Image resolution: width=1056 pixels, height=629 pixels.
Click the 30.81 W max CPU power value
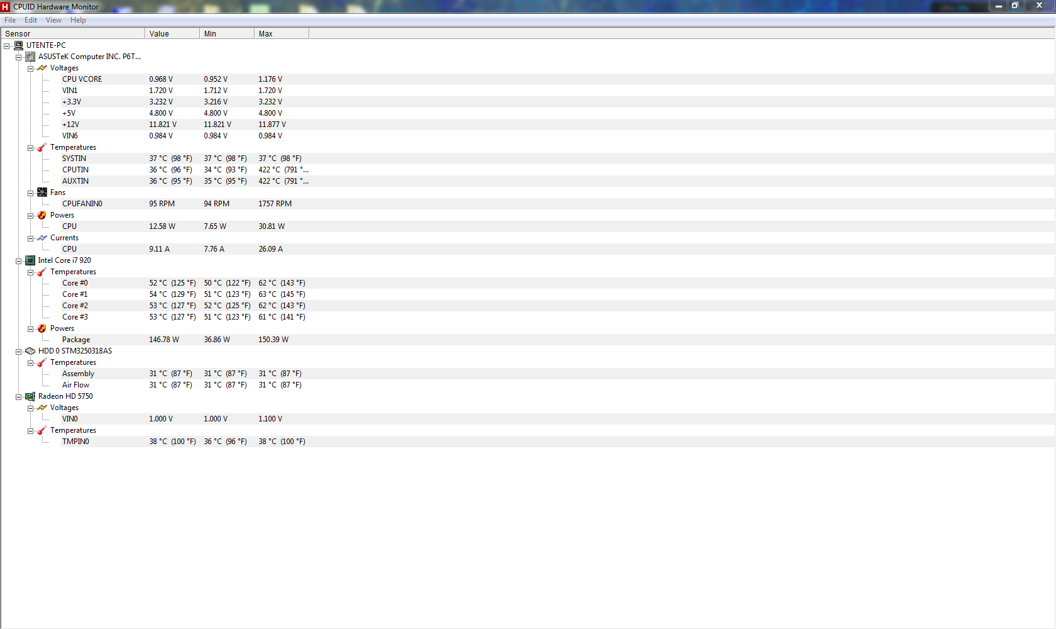272,226
